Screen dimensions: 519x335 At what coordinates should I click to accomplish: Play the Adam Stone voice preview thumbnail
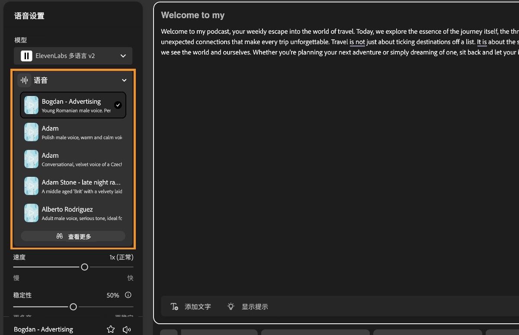(31, 186)
